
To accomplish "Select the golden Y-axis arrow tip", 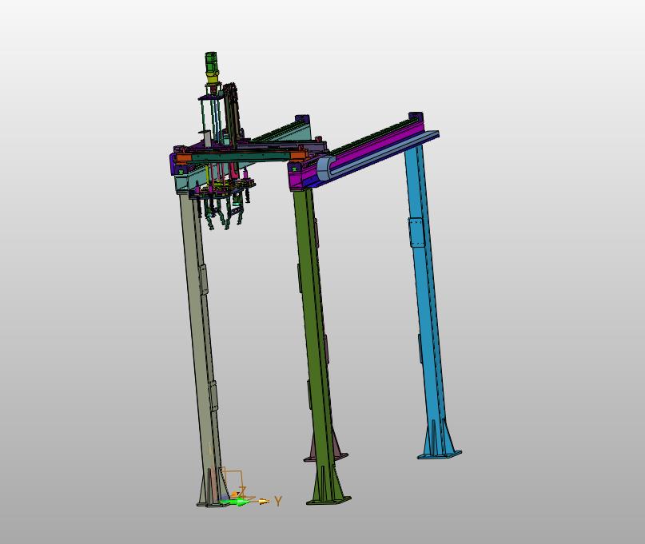I will 265,501.
